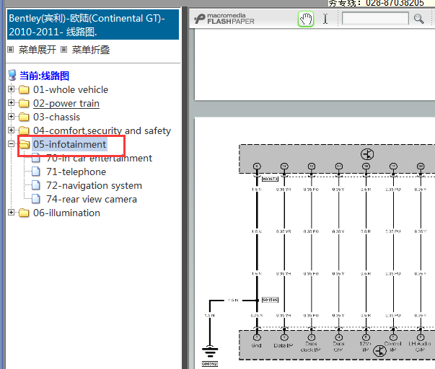Click 菜单展开 to expand all menus
This screenshot has width=435, height=369.
(x=38, y=50)
